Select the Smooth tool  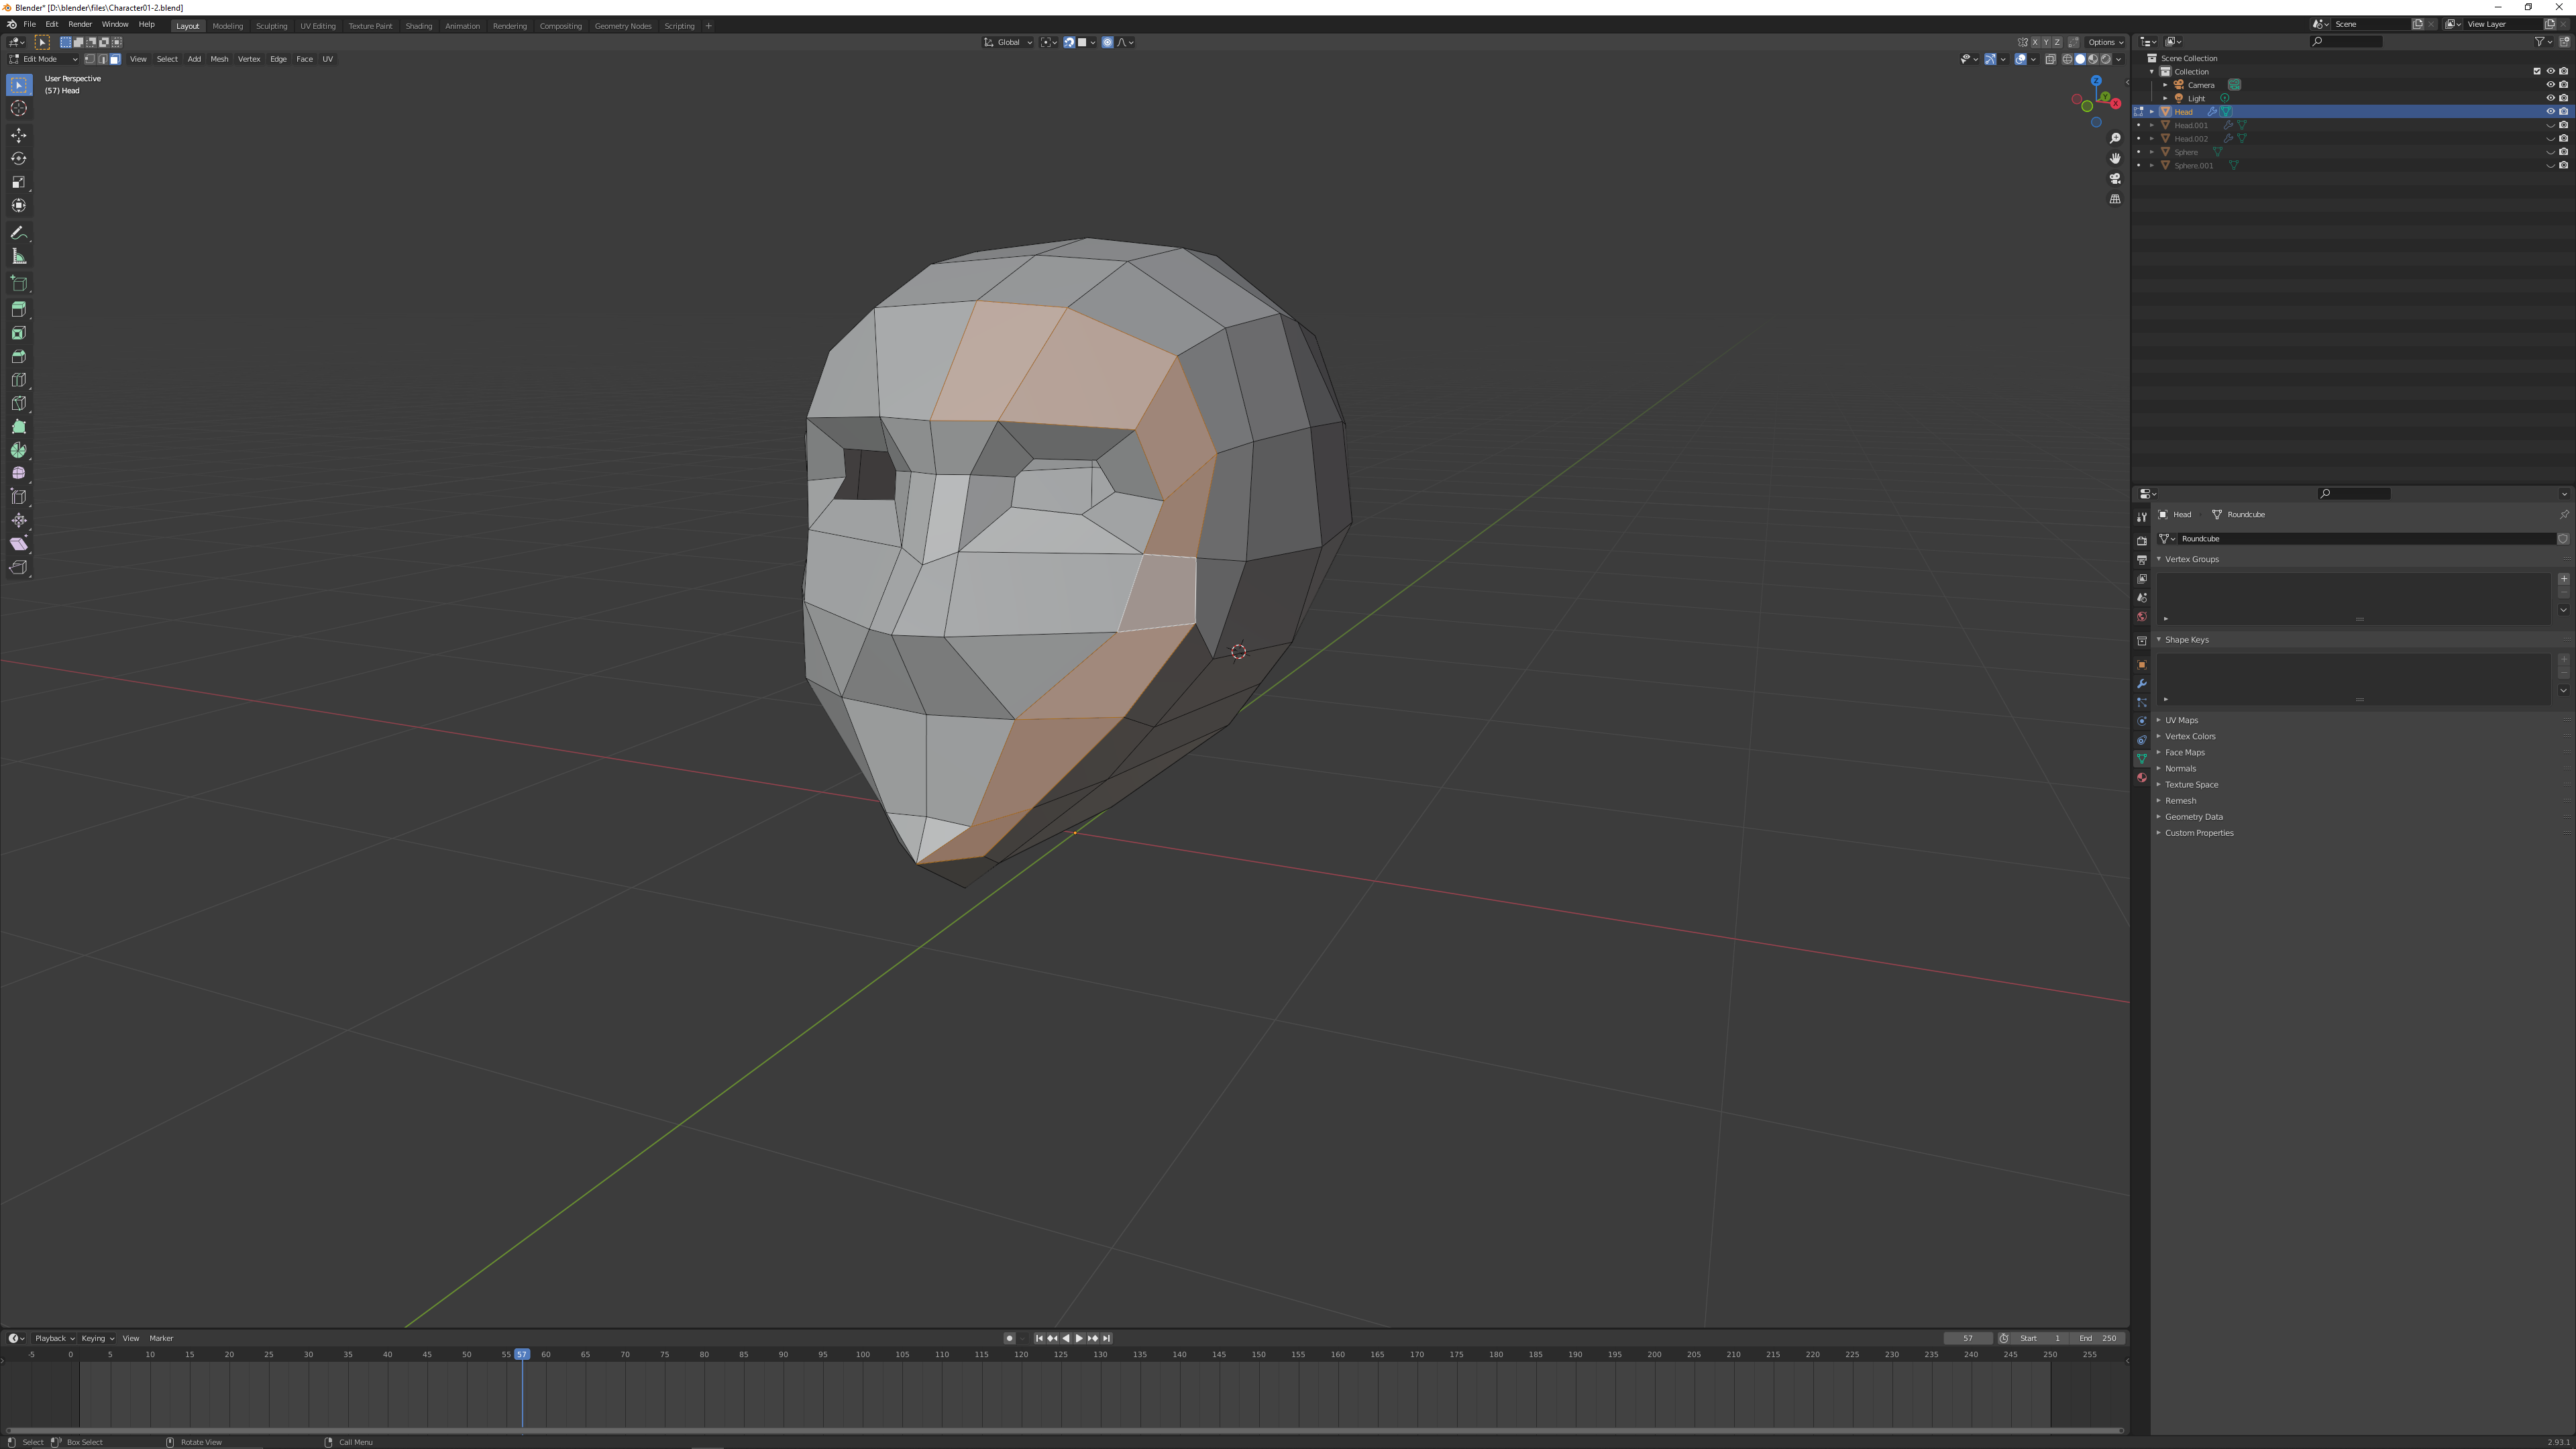tap(19, 474)
